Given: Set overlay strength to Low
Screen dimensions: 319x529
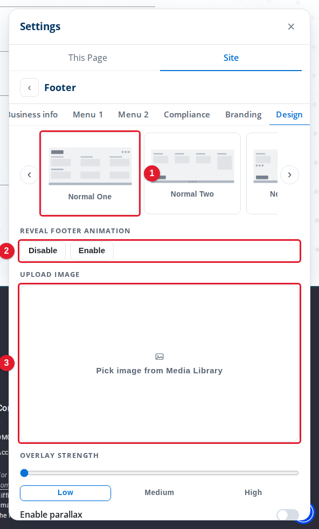Looking at the screenshot, I should (66, 493).
